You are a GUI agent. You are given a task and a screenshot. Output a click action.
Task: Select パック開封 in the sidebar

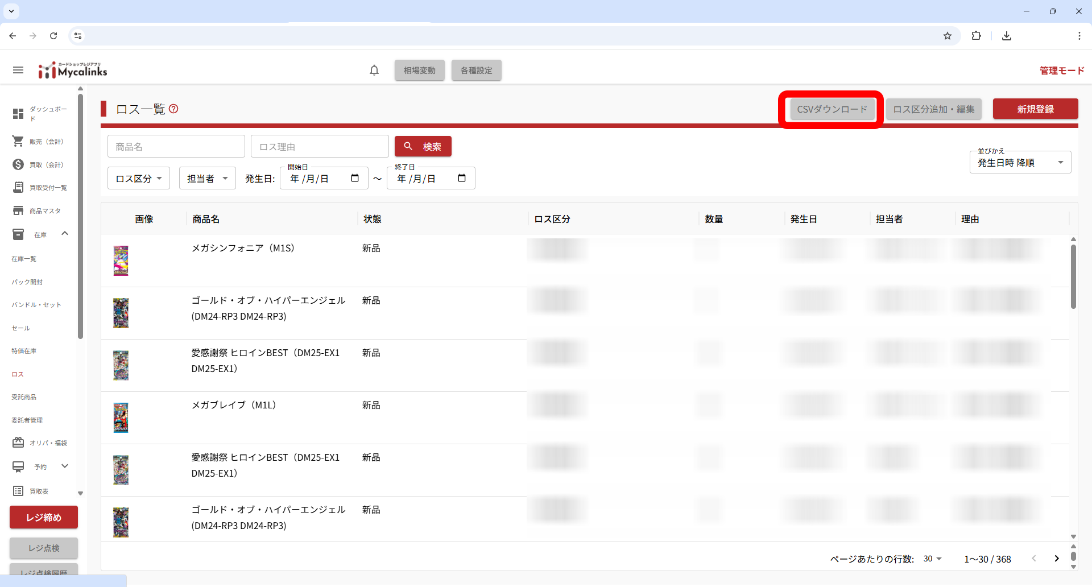27,282
